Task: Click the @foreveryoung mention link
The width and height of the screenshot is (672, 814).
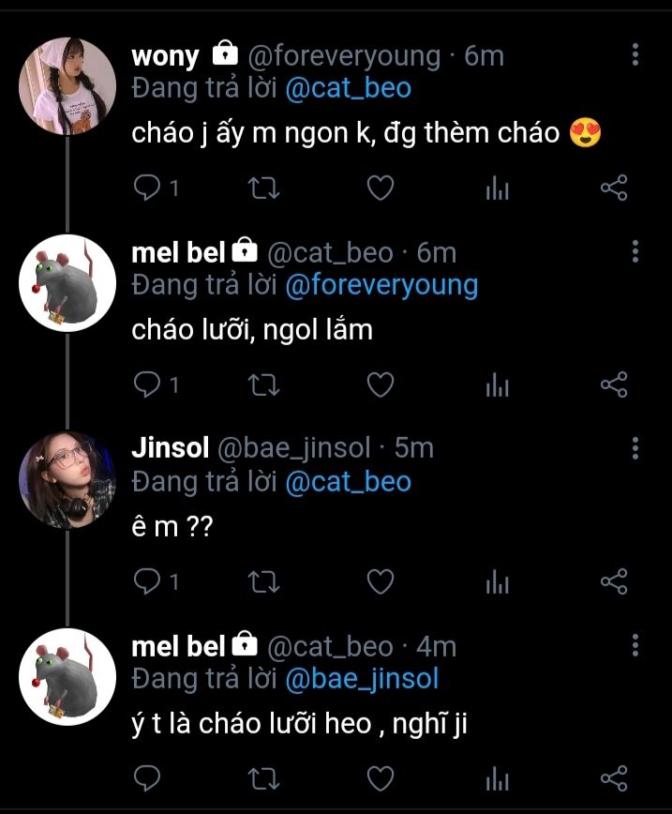Action: point(381,285)
